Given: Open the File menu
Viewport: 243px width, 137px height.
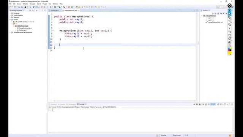Looking at the screenshot, I should [x=10, y=4].
